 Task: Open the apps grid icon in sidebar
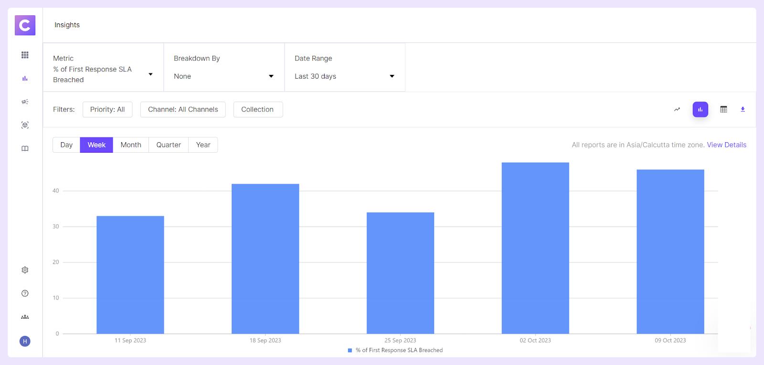(25, 55)
